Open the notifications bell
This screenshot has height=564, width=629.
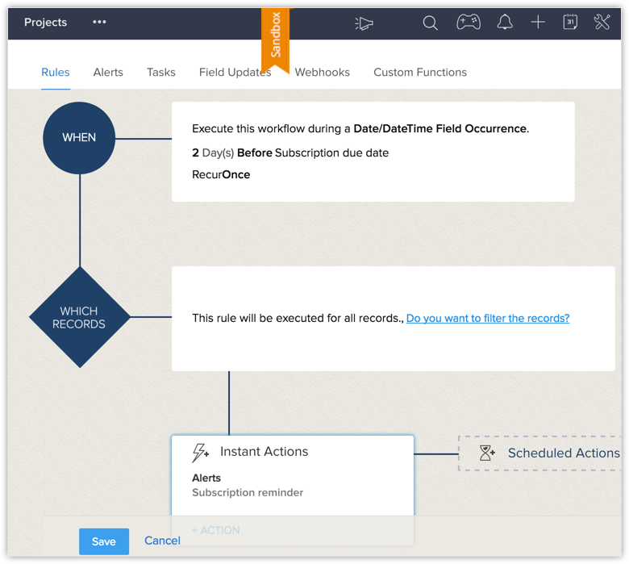point(505,23)
